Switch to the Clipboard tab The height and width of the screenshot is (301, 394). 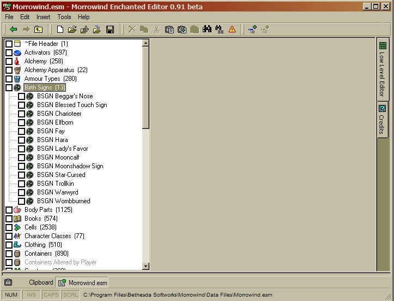pos(41,282)
